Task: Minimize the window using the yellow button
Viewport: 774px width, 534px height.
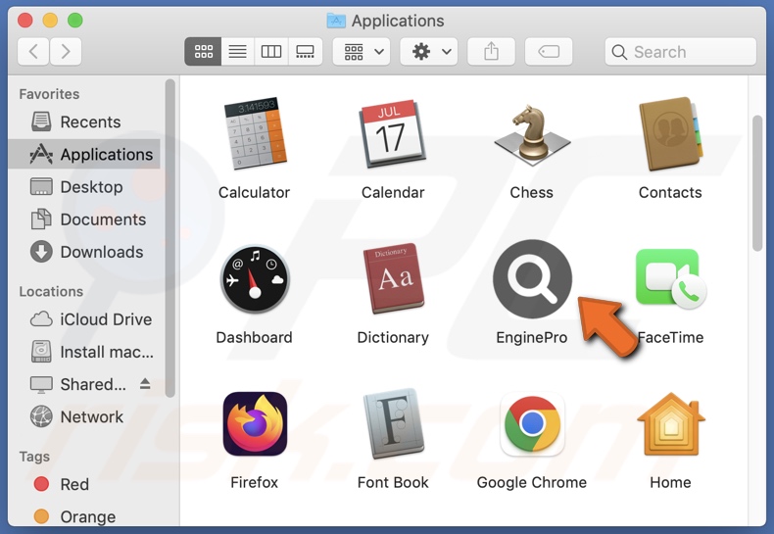Action: (x=50, y=21)
